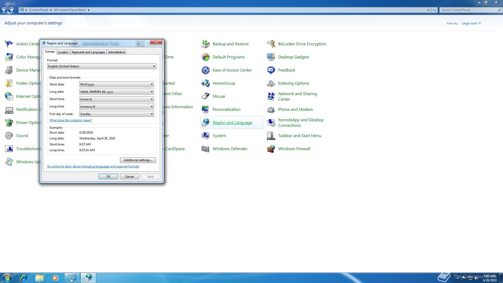The image size is (503, 283).
Task: Open Indexing Options icon
Action: point(271,83)
